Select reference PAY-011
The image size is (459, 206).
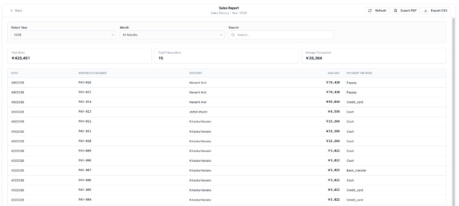click(x=85, y=131)
